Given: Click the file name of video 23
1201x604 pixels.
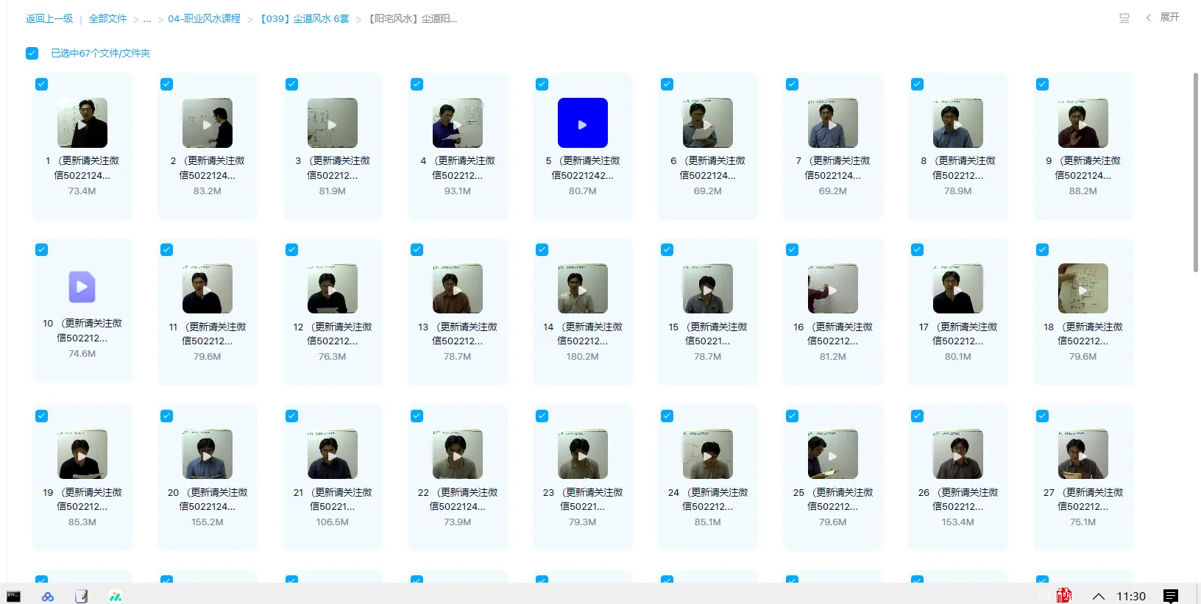Looking at the screenshot, I should (583, 500).
